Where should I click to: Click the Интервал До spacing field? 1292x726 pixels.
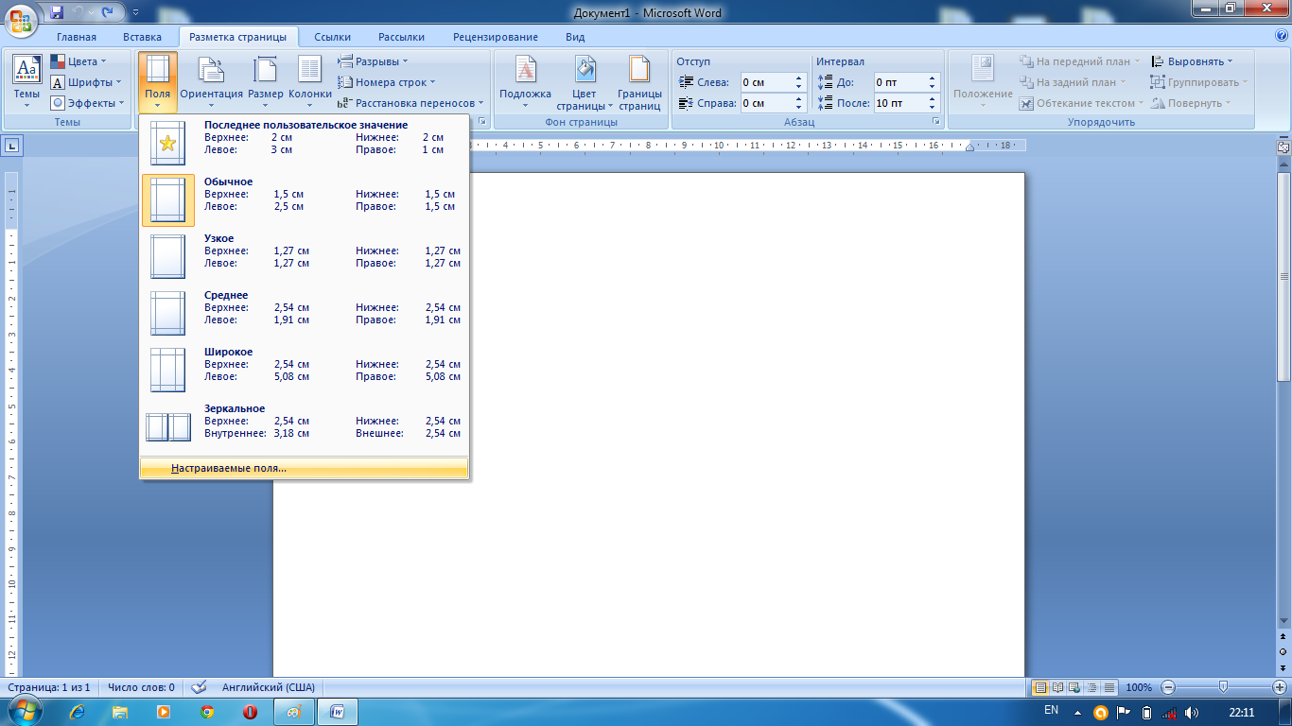click(899, 82)
